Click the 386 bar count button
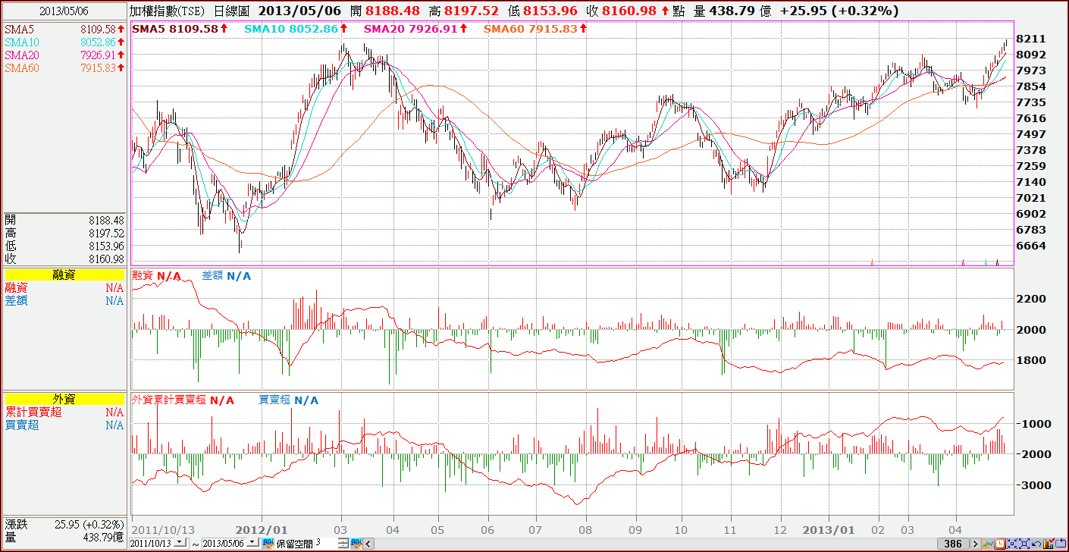The width and height of the screenshot is (1069, 552). (x=953, y=544)
